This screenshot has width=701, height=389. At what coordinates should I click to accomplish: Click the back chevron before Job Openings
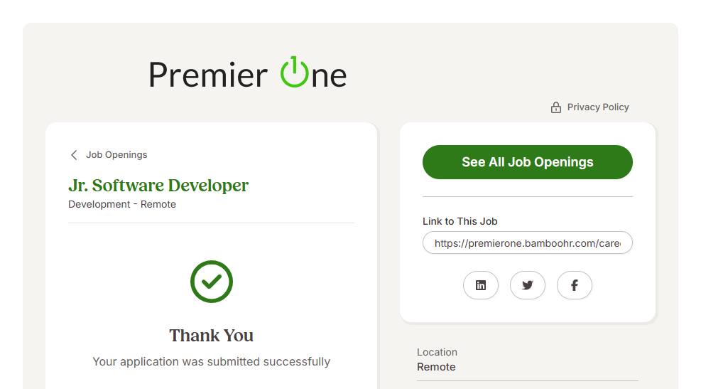(74, 155)
